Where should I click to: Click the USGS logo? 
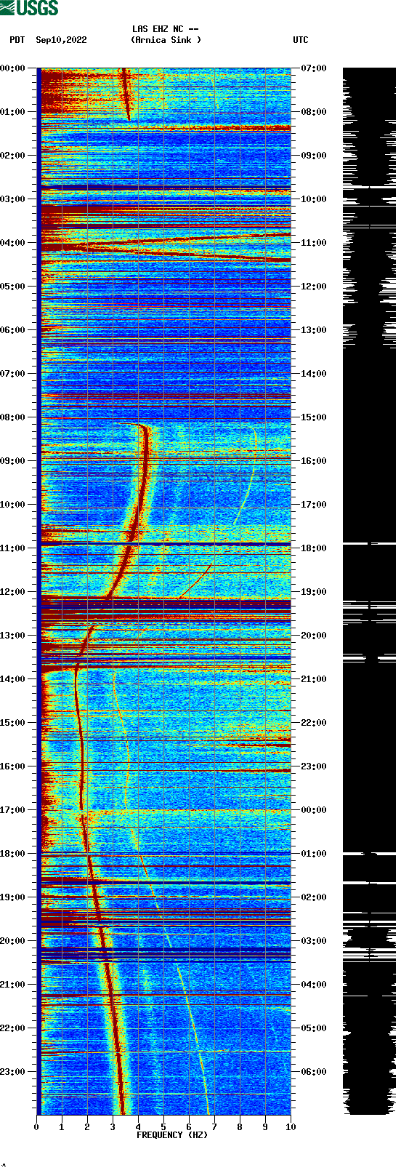[x=29, y=8]
